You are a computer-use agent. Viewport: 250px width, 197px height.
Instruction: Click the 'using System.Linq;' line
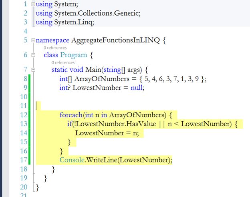tap(65, 22)
